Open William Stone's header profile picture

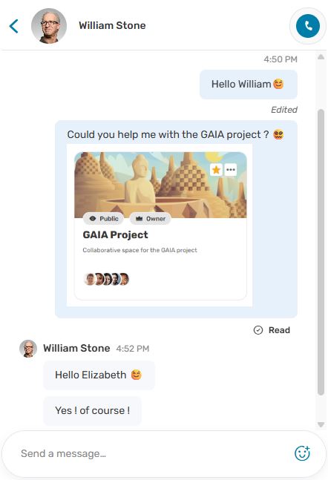[49, 26]
